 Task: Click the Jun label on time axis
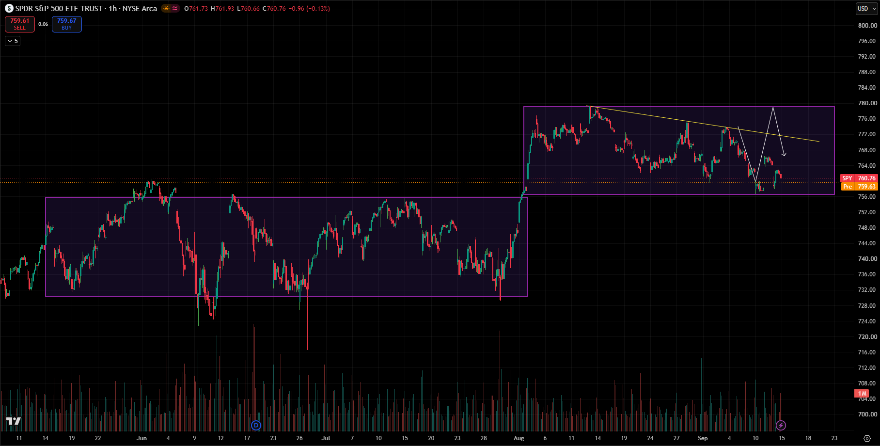click(x=141, y=438)
